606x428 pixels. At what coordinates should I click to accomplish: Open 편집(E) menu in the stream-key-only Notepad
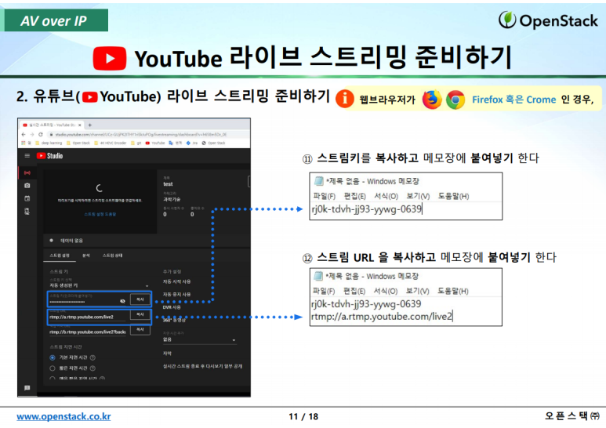click(x=355, y=196)
